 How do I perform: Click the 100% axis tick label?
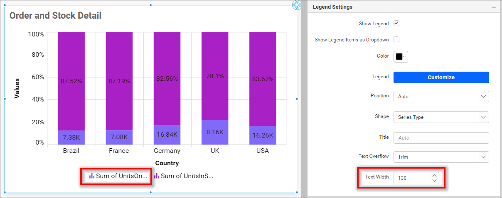[36, 34]
